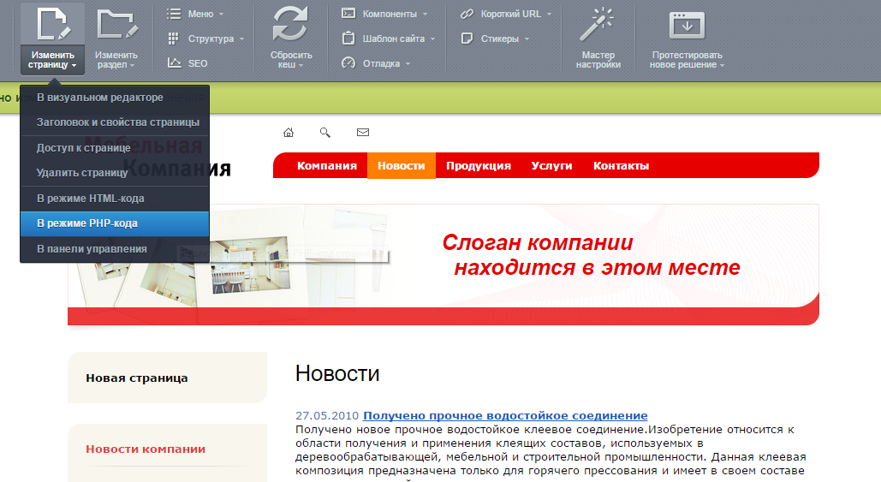Open the Компоненты dropdown arrow

[x=425, y=14]
